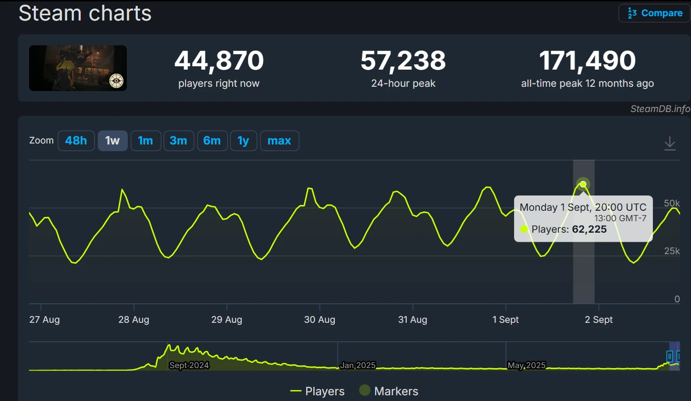Image resolution: width=691 pixels, height=401 pixels.
Task: Select the 1m zoom range
Action: (x=145, y=141)
